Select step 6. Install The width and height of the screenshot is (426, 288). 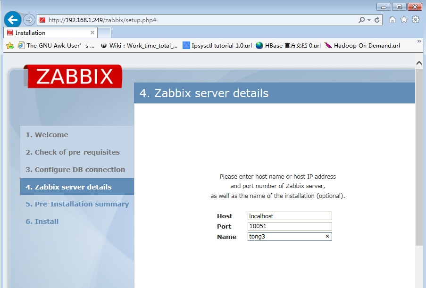point(42,222)
